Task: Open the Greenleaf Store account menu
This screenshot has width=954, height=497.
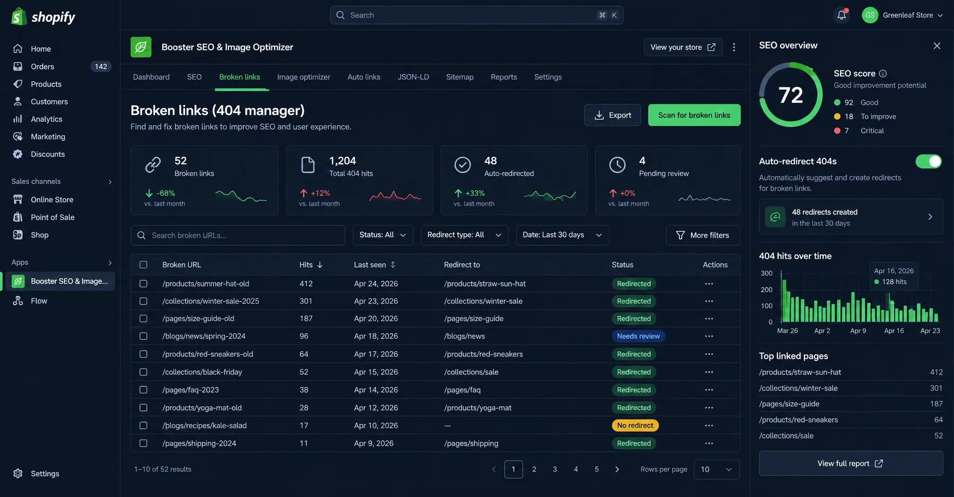Action: point(902,15)
